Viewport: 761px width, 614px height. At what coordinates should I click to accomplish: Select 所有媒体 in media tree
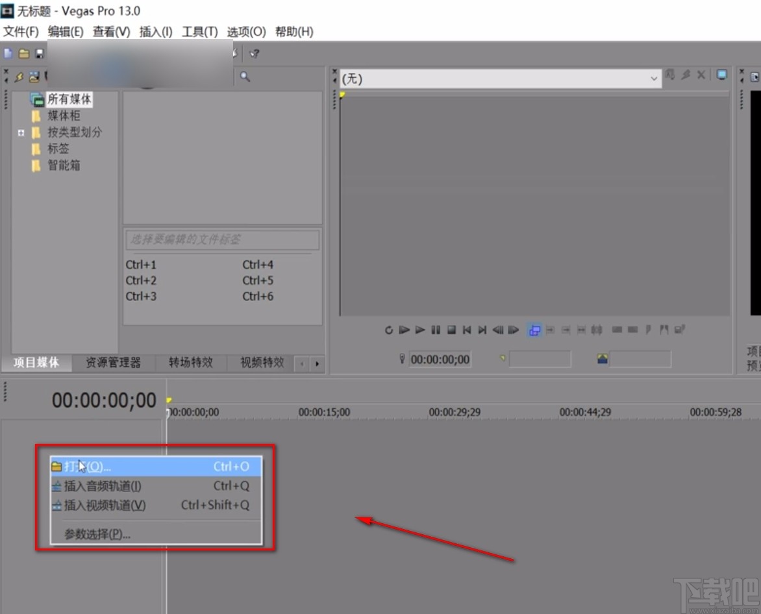(69, 99)
